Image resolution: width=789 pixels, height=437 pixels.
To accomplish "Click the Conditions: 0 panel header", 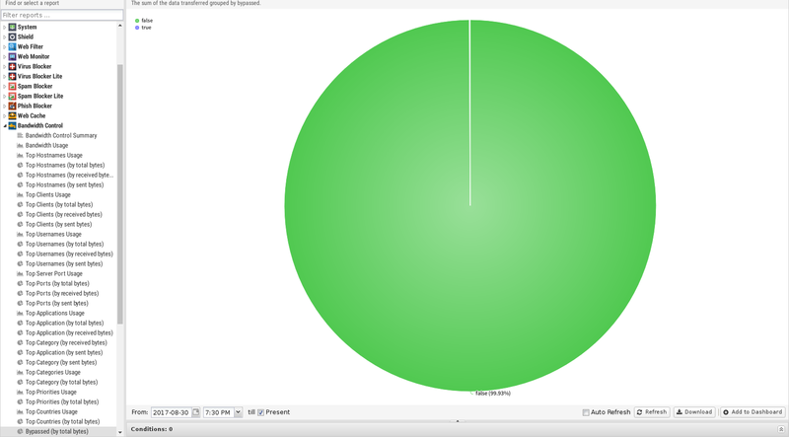I will click(457, 429).
